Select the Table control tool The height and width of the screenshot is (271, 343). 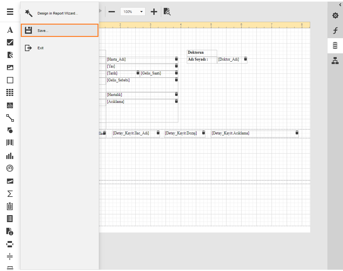(x=10, y=92)
